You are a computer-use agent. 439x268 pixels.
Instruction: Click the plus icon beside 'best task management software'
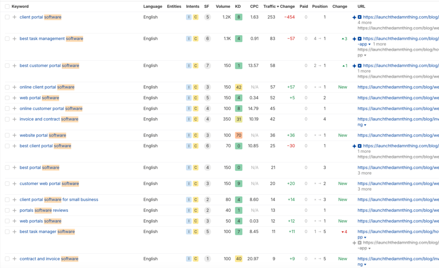click(14, 39)
